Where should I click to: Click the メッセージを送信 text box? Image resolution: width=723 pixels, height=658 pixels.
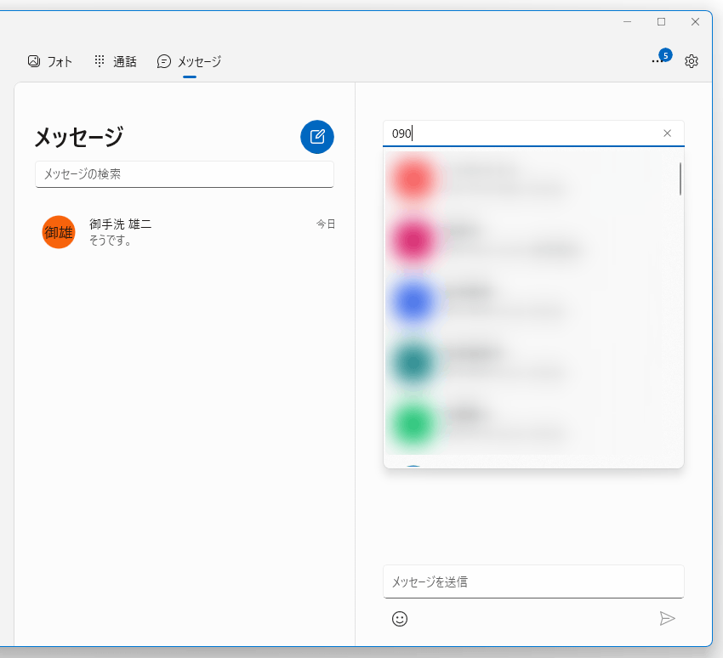[533, 582]
